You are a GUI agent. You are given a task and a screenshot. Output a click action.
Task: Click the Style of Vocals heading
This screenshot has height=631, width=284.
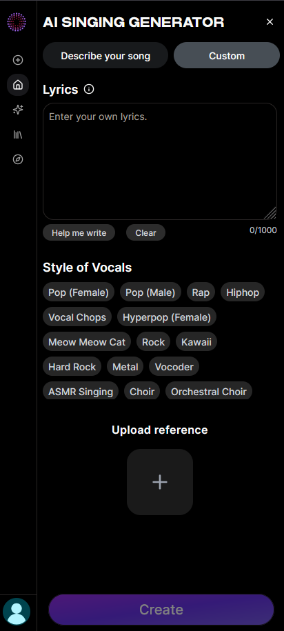[88, 267]
